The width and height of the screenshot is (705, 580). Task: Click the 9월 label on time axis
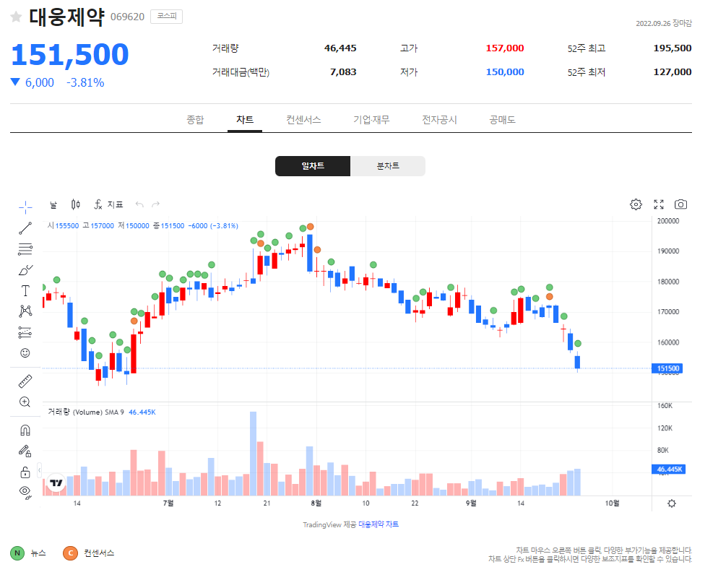[x=471, y=503]
